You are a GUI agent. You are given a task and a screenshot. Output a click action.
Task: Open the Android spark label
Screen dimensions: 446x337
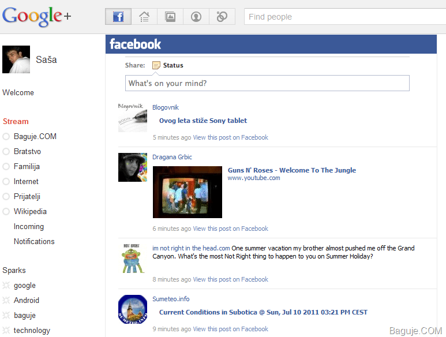click(x=27, y=300)
